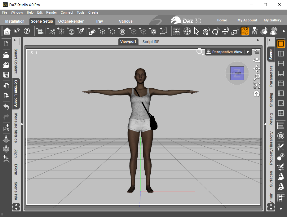Click the Save file icon in left toolbar

coord(6,75)
